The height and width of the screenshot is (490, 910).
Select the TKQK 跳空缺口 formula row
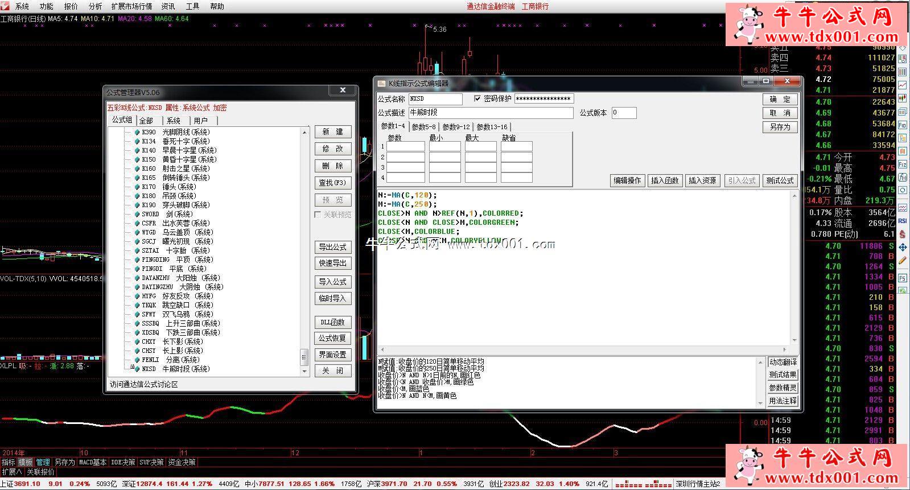[174, 305]
